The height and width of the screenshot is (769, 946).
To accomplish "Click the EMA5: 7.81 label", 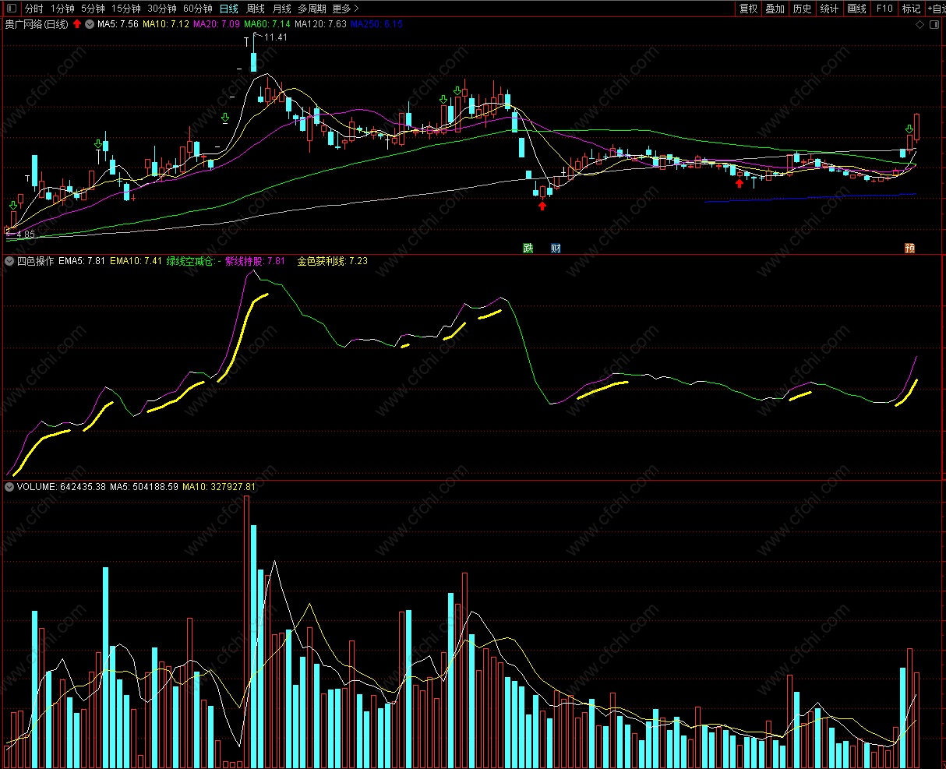I will (x=82, y=262).
